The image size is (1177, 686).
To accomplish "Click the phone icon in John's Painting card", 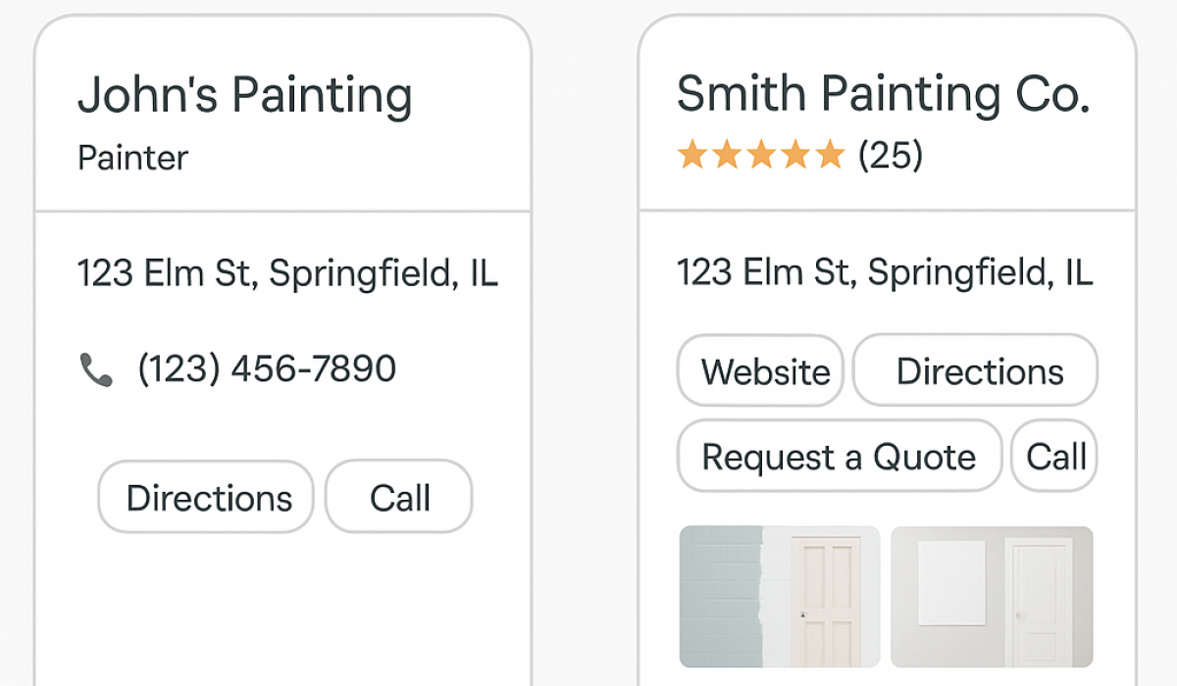I will coord(96,369).
